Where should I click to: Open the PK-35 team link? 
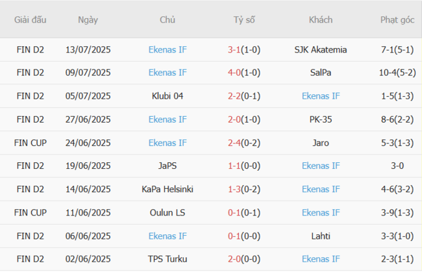[321, 119]
